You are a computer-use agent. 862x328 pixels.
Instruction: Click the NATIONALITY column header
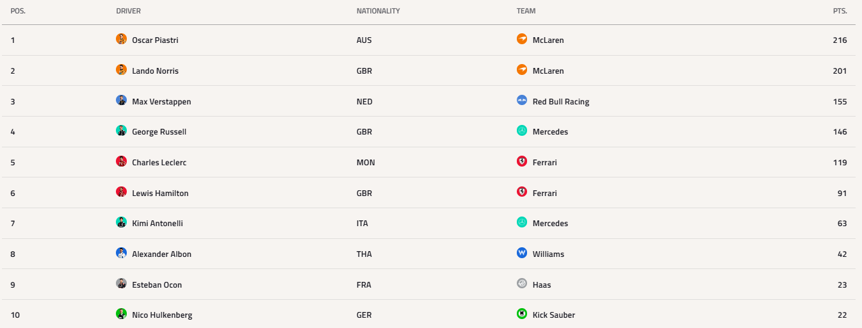[378, 11]
